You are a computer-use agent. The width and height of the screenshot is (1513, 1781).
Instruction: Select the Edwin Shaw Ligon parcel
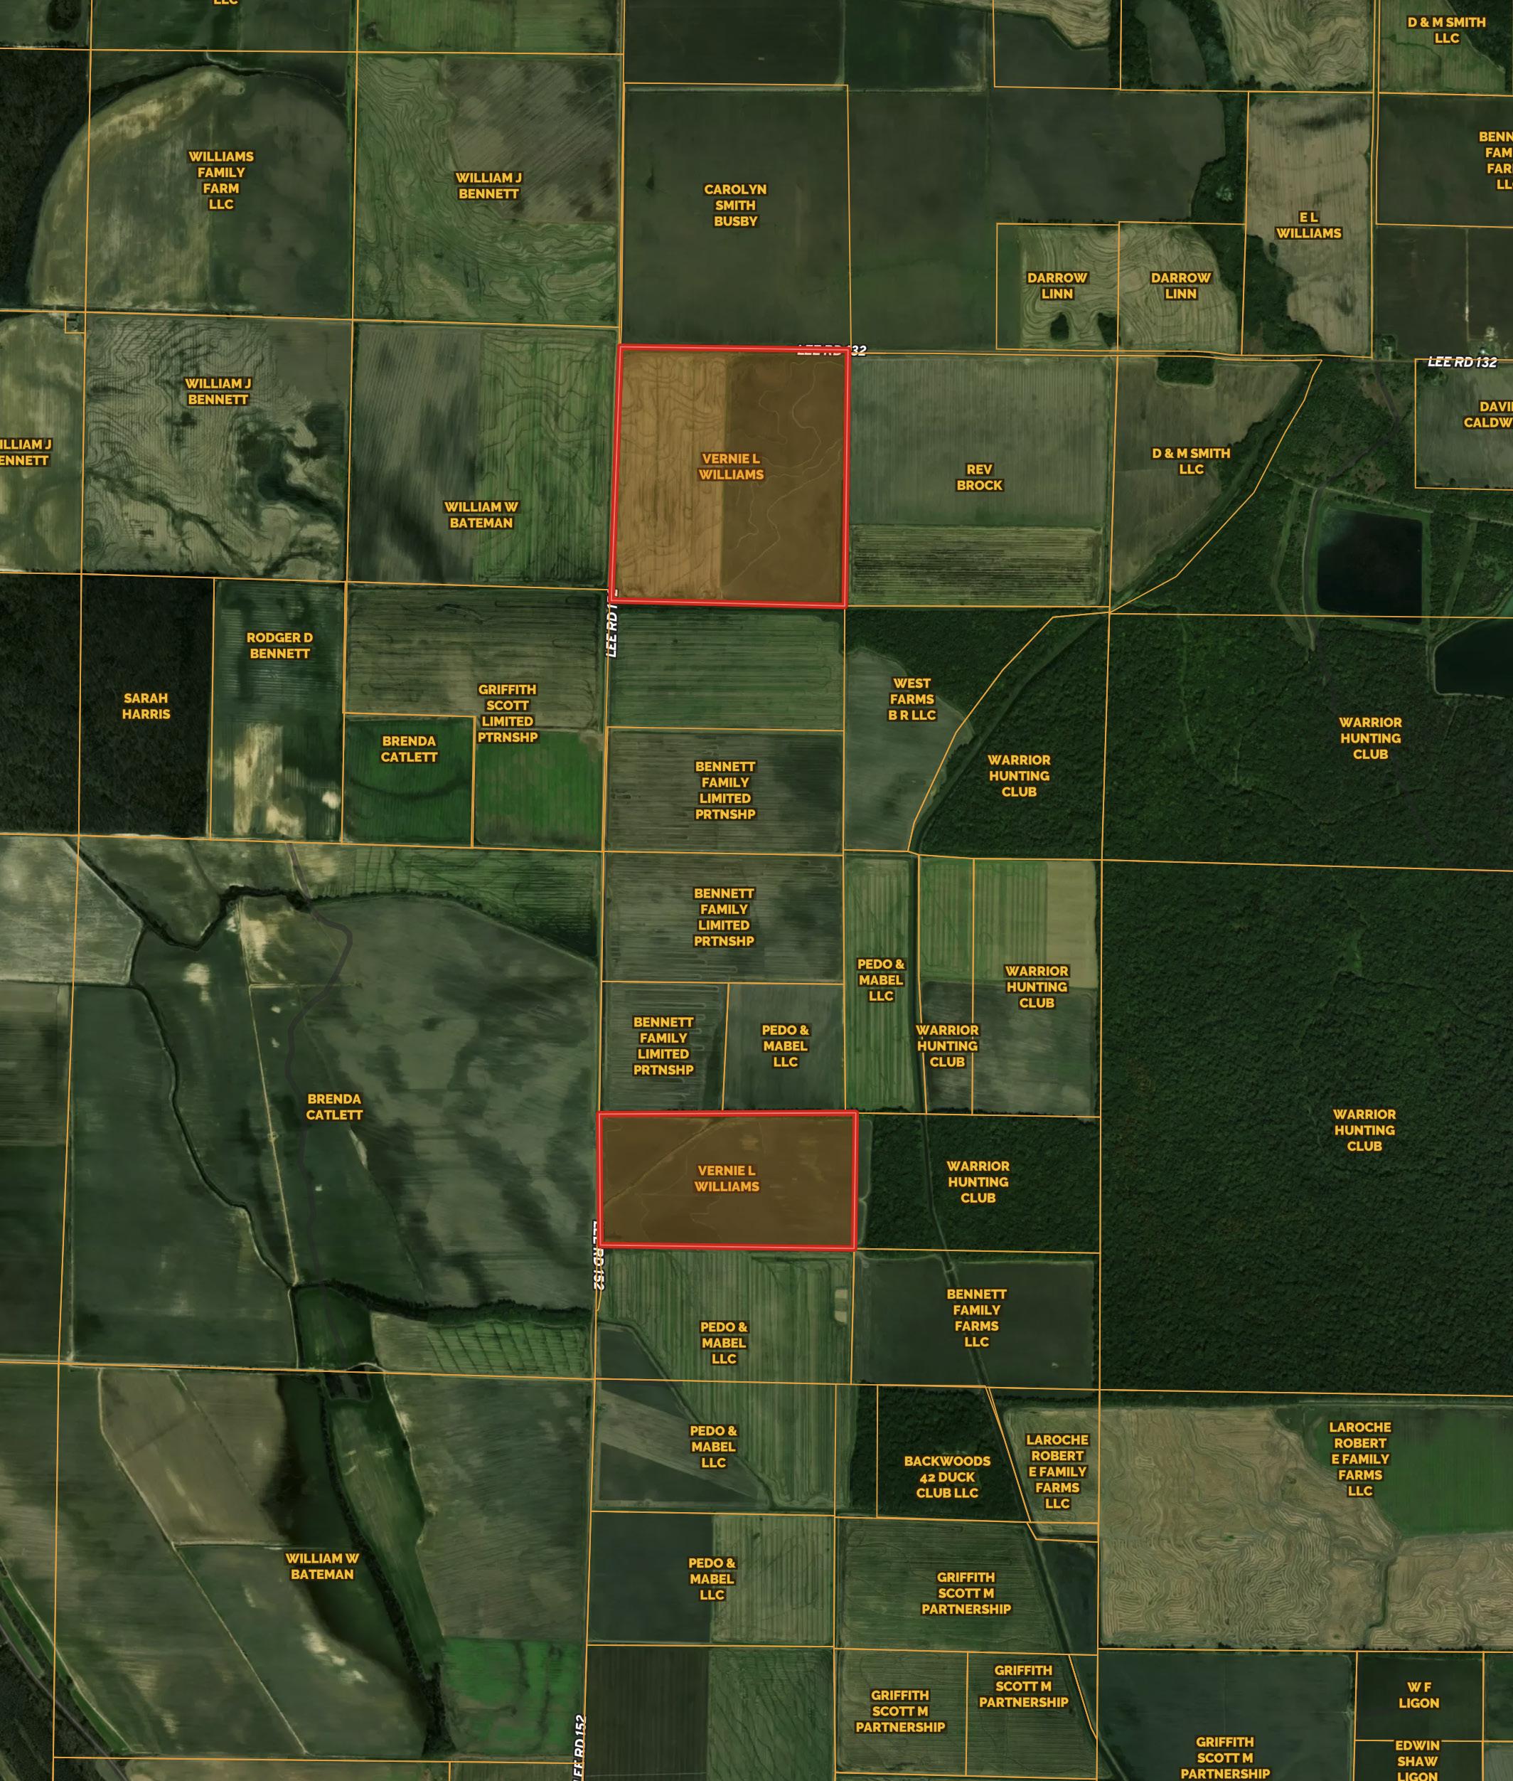click(x=1417, y=1760)
